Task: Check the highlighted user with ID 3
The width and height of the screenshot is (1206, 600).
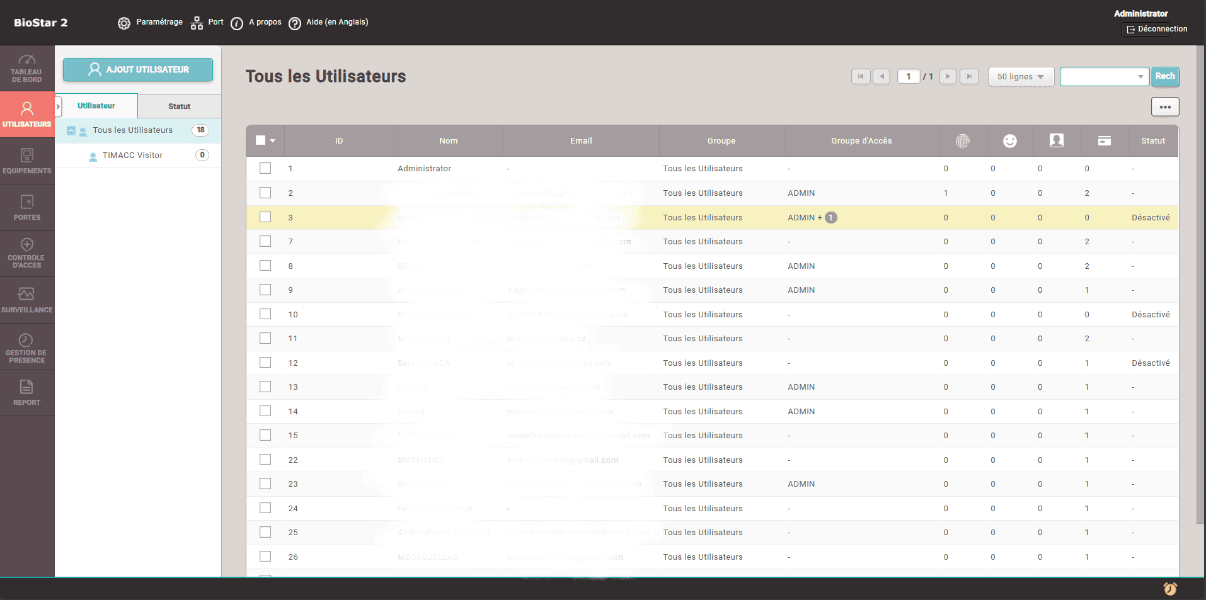Action: (265, 217)
